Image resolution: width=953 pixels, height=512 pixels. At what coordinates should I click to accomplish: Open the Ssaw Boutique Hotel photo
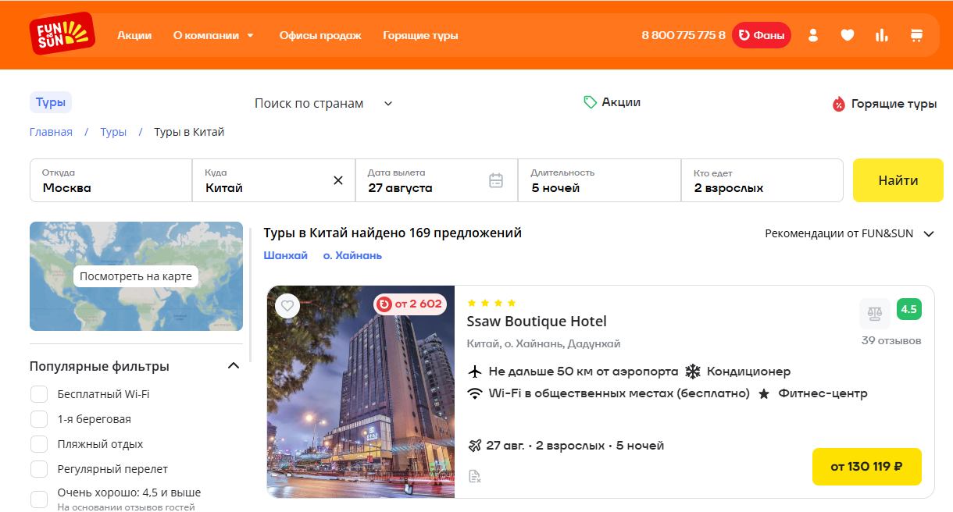pyautogui.click(x=361, y=392)
